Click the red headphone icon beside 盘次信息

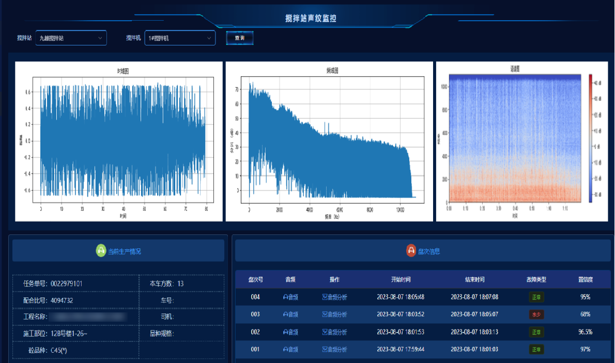pyautogui.click(x=411, y=250)
